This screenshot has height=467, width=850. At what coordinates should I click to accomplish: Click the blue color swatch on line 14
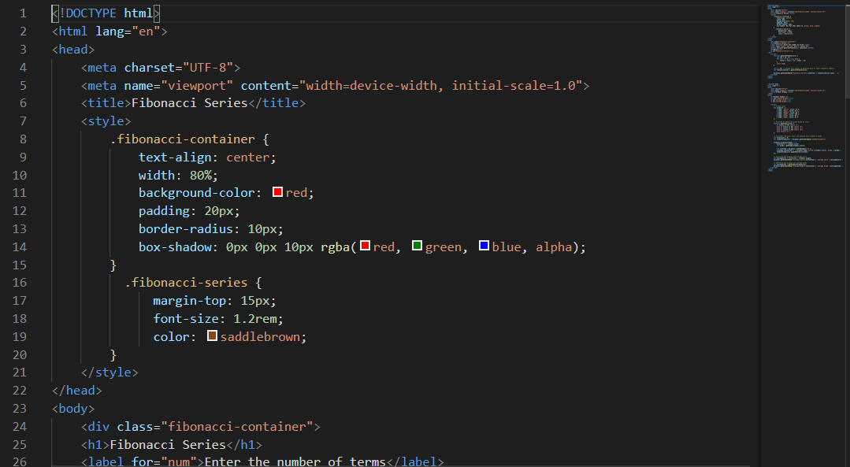pyautogui.click(x=484, y=246)
